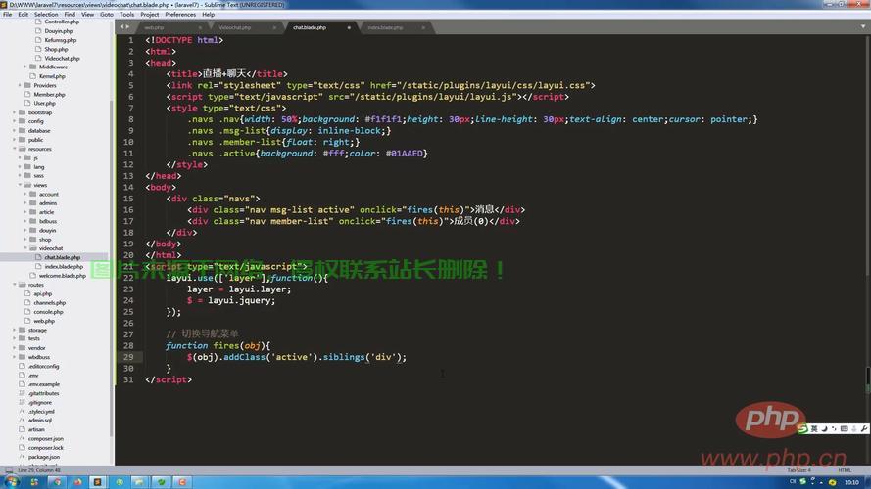Expand the Providers folder
The width and height of the screenshot is (871, 489).
click(20, 85)
